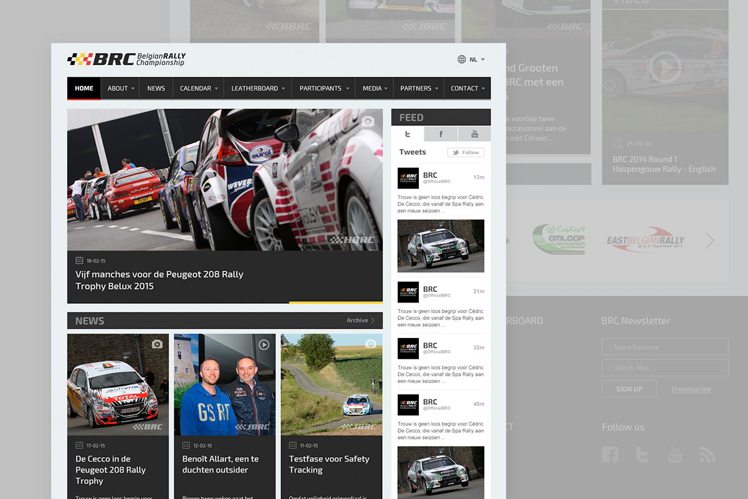Open rally car photo in 45m tweet

pos(441,472)
